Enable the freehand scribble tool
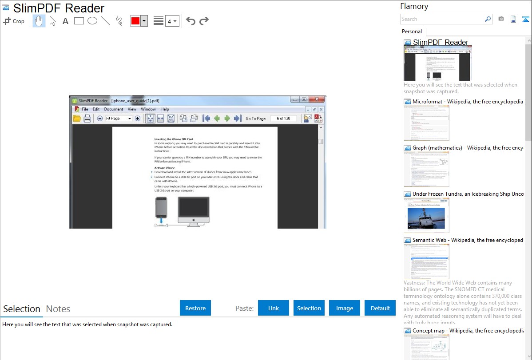Viewport: 532px width, 360px height. coord(119,21)
